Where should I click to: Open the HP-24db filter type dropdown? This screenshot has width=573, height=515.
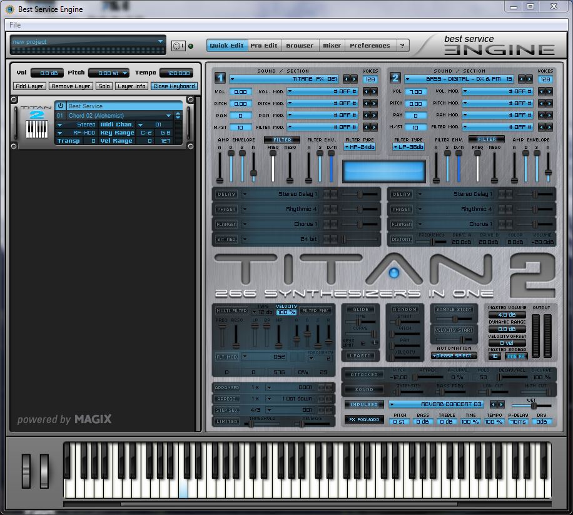tap(360, 147)
